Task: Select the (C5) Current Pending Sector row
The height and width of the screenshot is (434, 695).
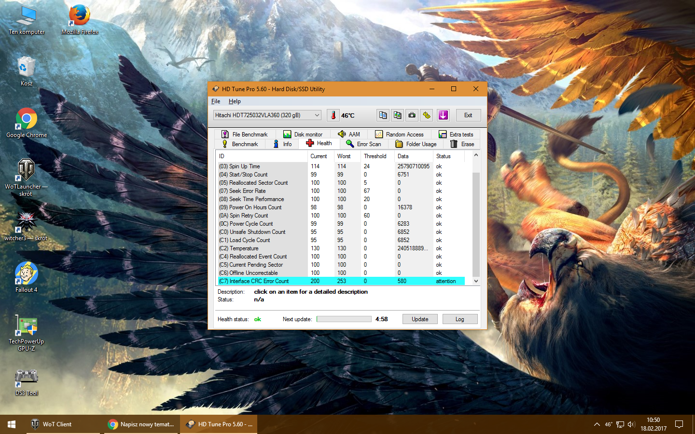Action: click(x=341, y=265)
